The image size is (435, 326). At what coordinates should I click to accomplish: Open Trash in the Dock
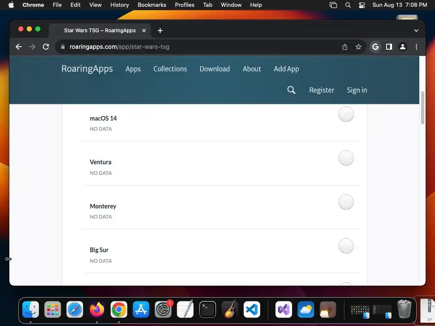pos(404,309)
